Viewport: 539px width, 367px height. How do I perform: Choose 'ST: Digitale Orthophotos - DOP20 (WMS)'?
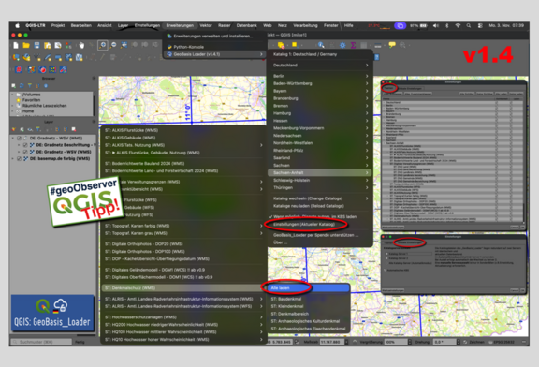(184, 243)
